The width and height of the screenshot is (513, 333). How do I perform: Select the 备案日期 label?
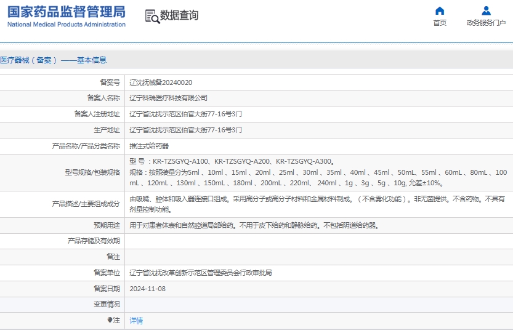(x=107, y=289)
